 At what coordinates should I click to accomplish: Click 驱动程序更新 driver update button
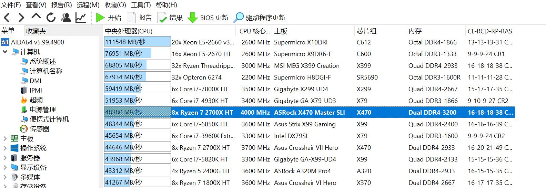coord(260,18)
